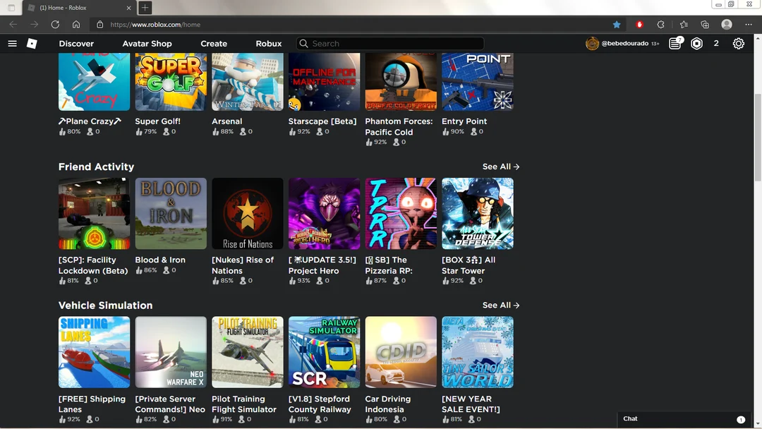Click the Roblox logo icon
Viewport: 762px width, 429px height.
pos(32,44)
